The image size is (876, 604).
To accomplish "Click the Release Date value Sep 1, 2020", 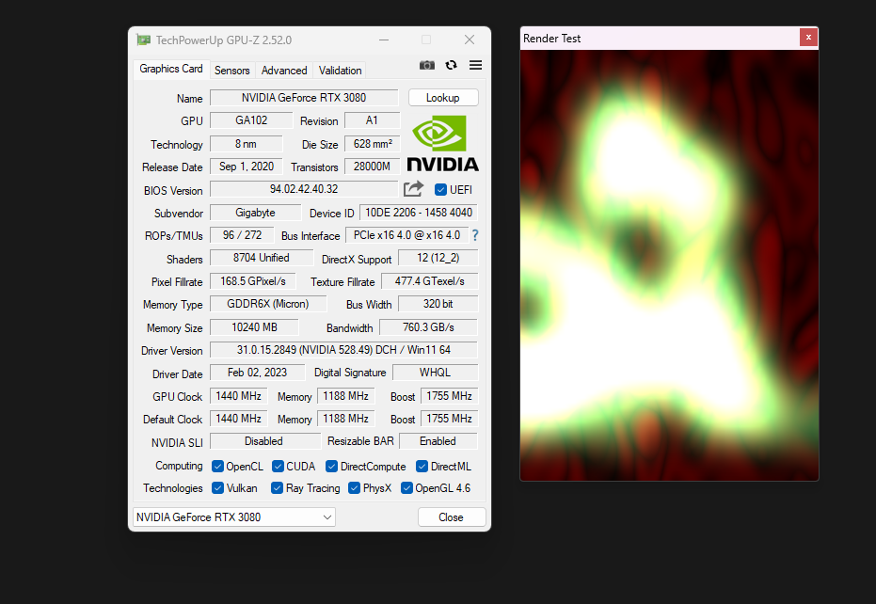I will [x=246, y=167].
